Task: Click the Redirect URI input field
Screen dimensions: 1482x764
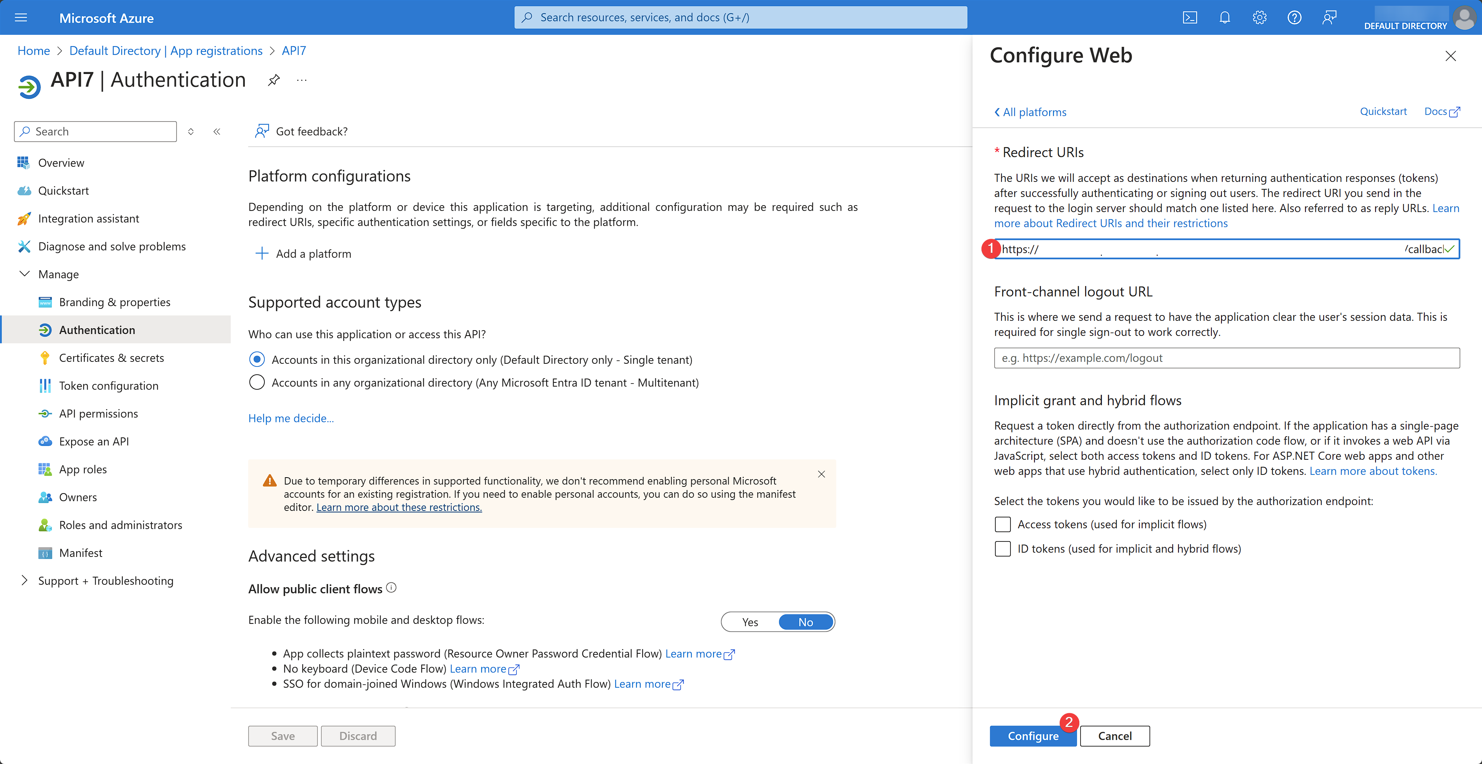Action: [x=1226, y=249]
